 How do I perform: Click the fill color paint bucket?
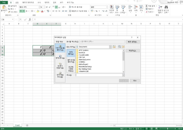pyautogui.click(x=38, y=11)
